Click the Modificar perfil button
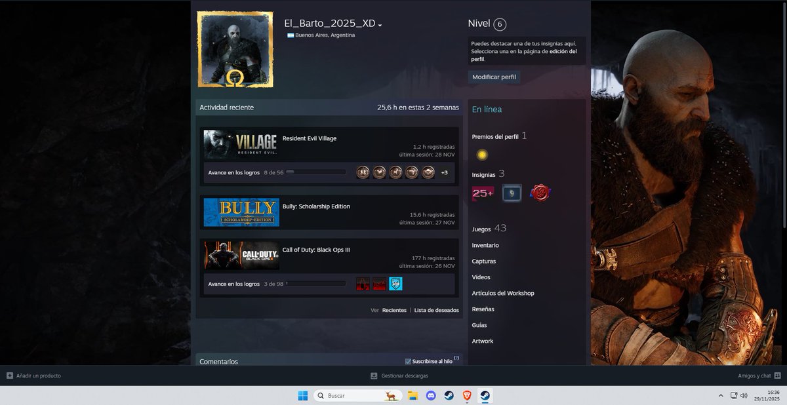This screenshot has width=787, height=405. 494,77
